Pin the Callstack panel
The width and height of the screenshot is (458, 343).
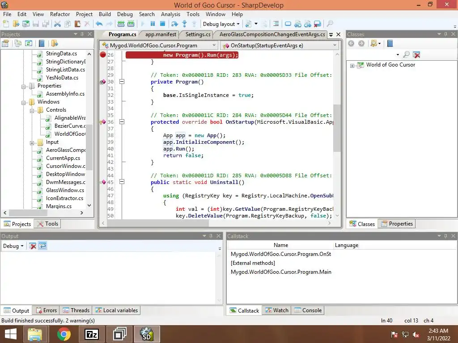445,236
